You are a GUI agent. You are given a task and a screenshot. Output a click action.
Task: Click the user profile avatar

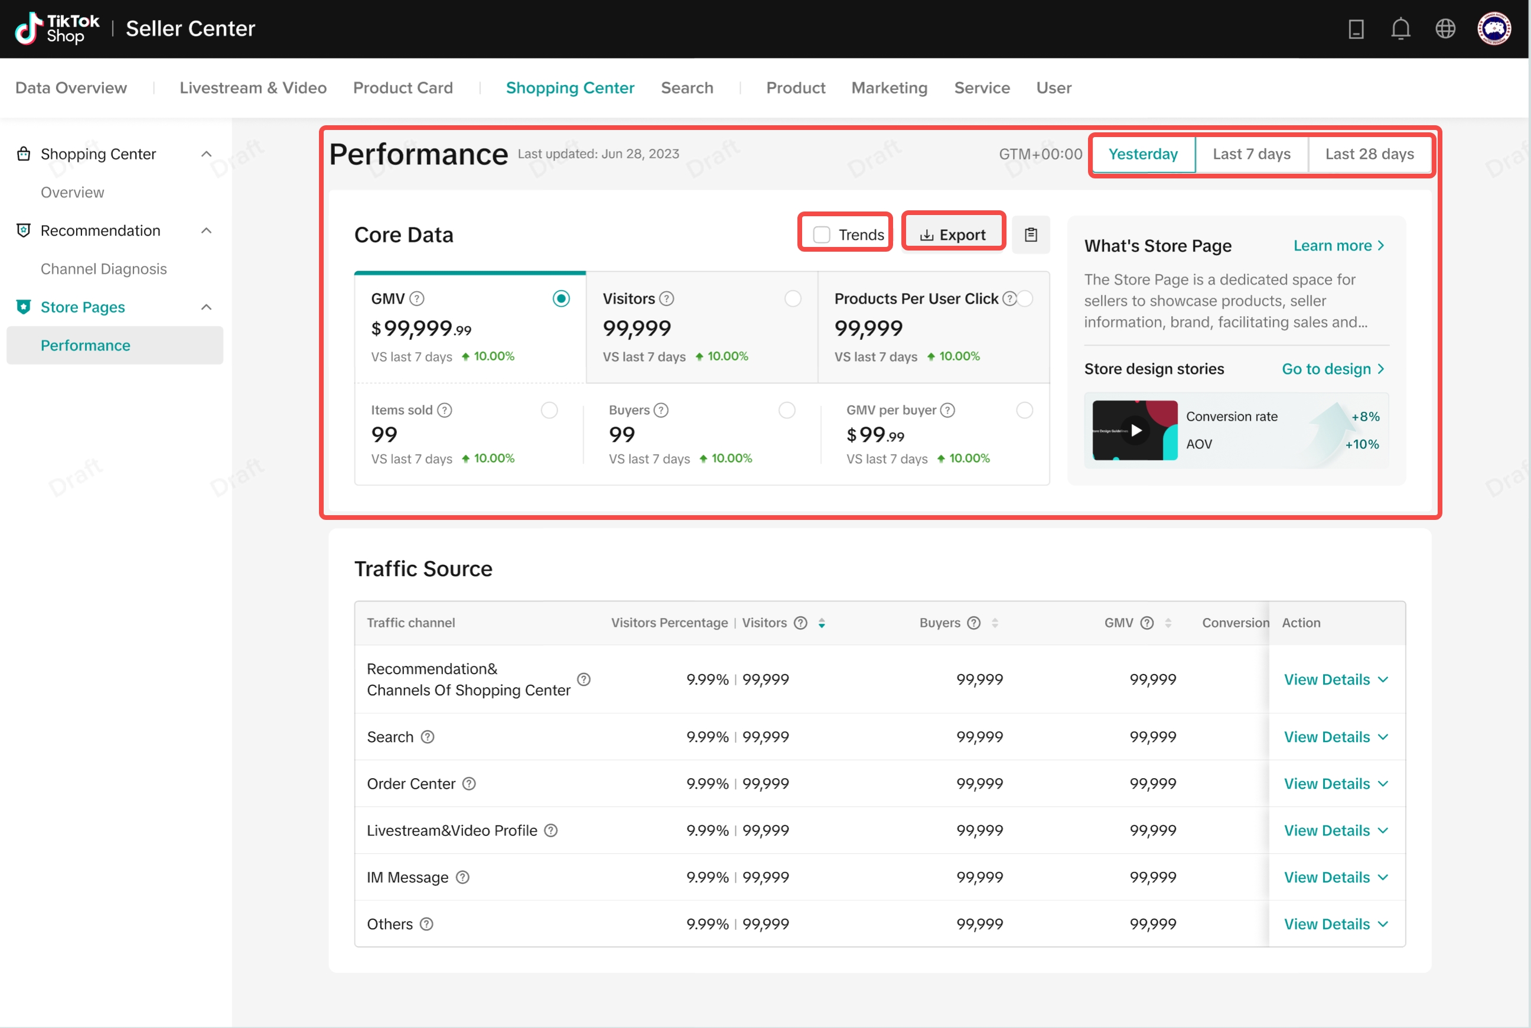[x=1494, y=29]
